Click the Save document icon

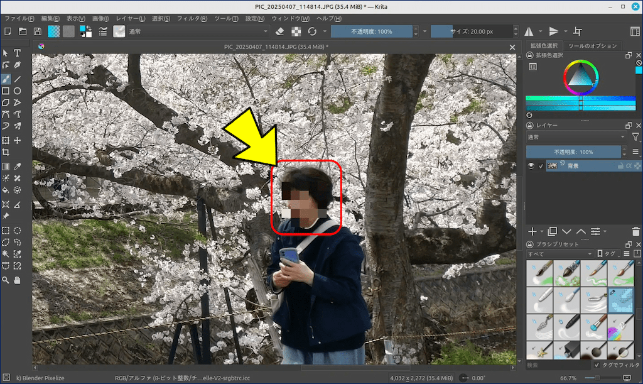(x=38, y=31)
